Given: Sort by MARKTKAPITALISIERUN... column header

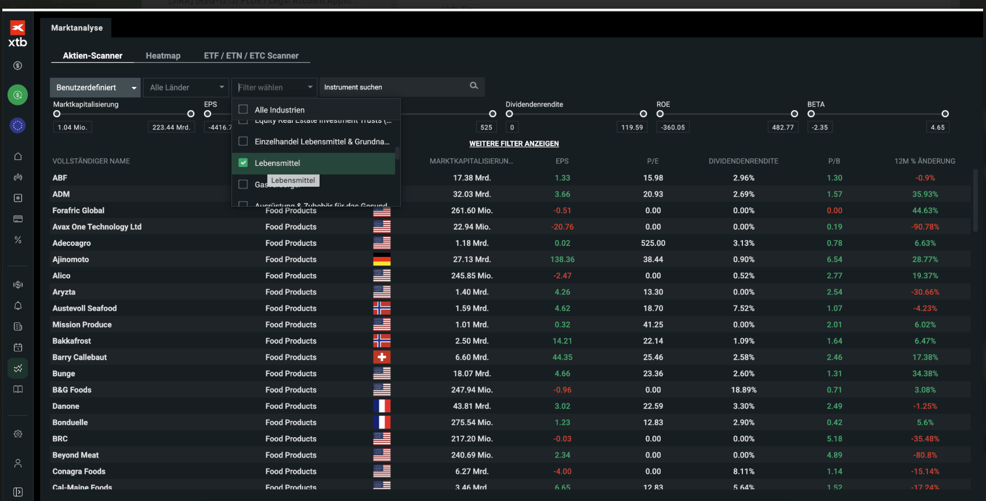Looking at the screenshot, I should click(471, 161).
